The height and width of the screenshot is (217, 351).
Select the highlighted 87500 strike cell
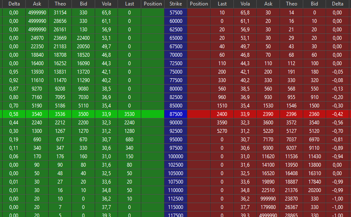175,114
